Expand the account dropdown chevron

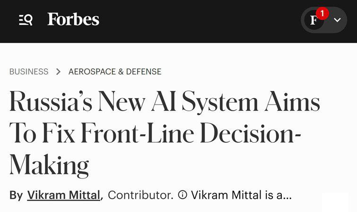coord(337,20)
